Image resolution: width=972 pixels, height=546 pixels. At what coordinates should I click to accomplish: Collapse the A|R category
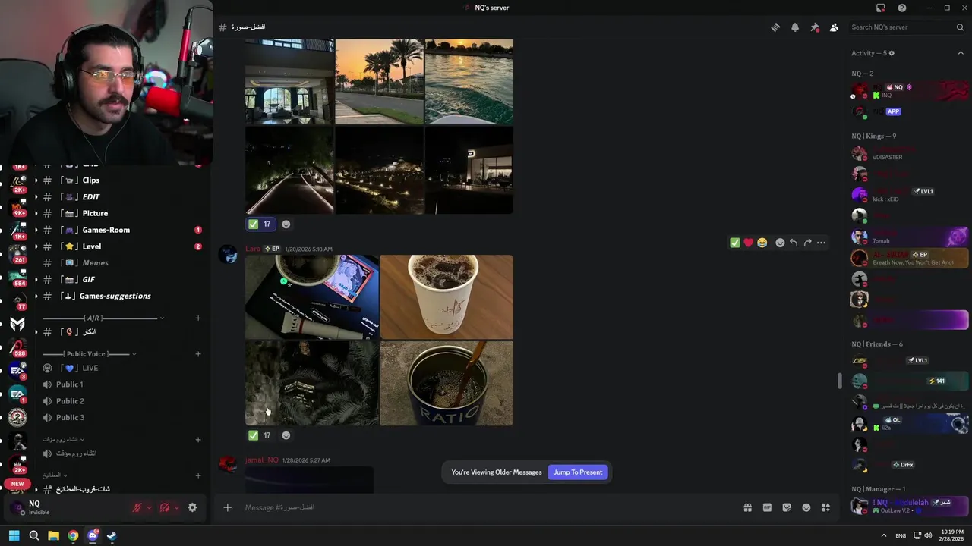pos(103,318)
